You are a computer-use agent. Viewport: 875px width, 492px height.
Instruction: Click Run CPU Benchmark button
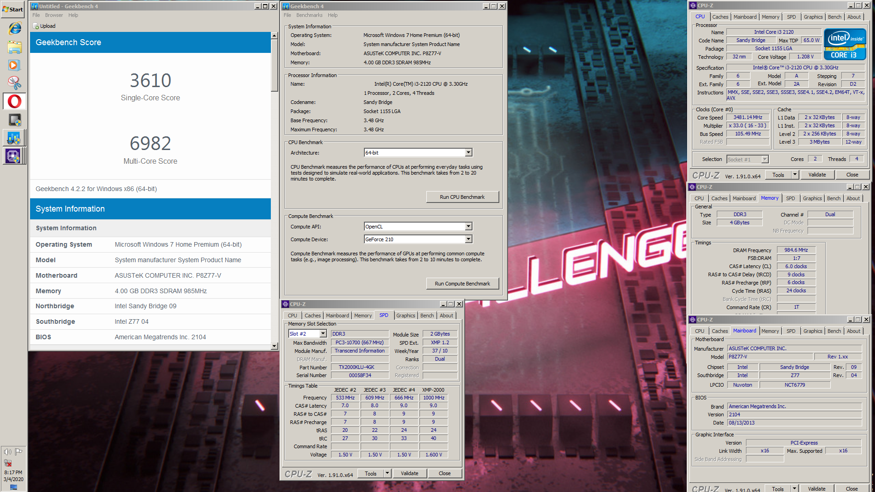[x=462, y=197]
